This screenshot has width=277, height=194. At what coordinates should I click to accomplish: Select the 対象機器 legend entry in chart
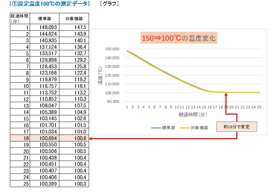point(194,128)
